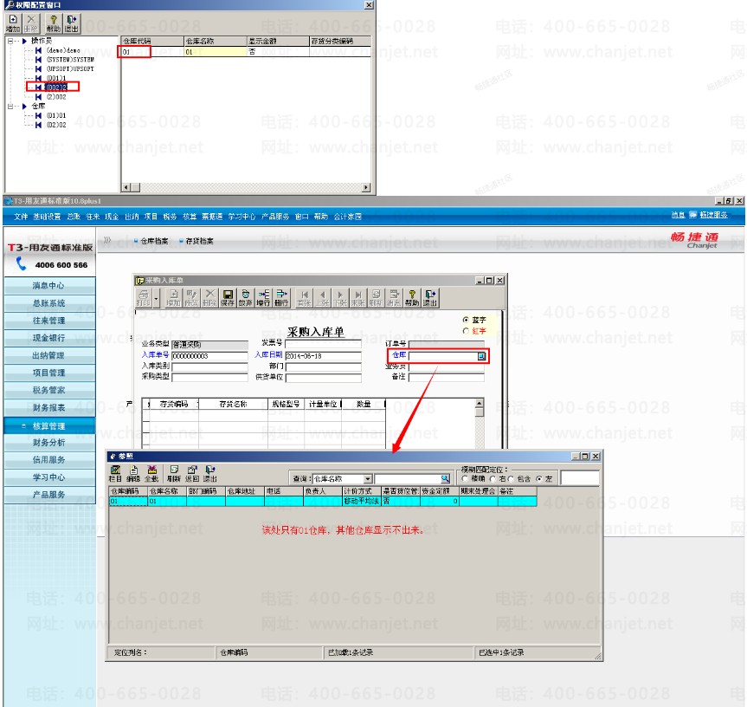Select the 精确 matching radio button
The height and width of the screenshot is (707, 747).
pyautogui.click(x=465, y=478)
